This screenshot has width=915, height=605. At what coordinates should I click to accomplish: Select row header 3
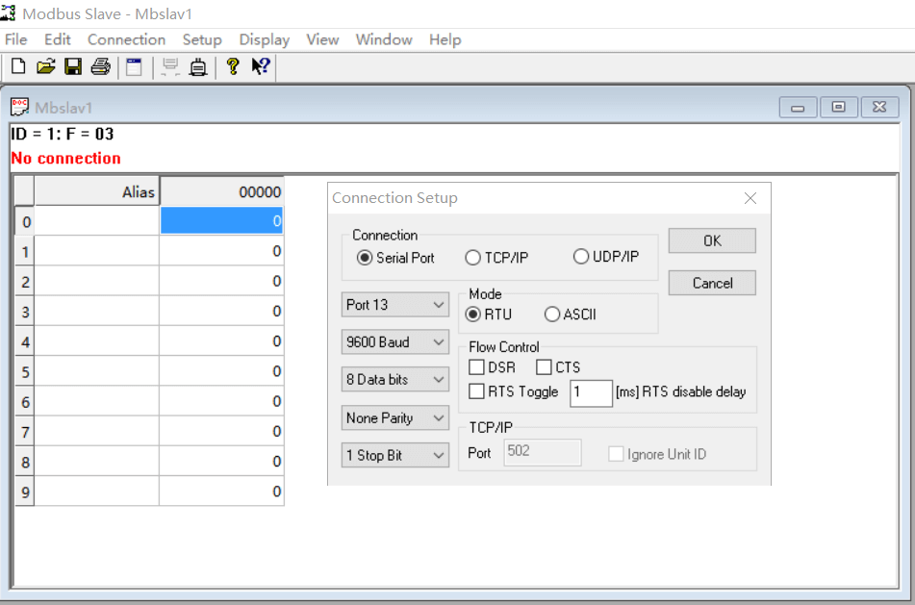pos(25,312)
